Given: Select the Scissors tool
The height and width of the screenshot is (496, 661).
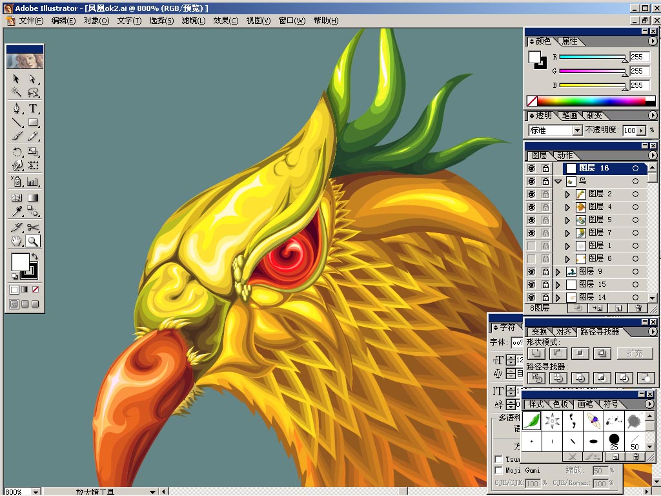Looking at the screenshot, I should pyautogui.click(x=33, y=228).
